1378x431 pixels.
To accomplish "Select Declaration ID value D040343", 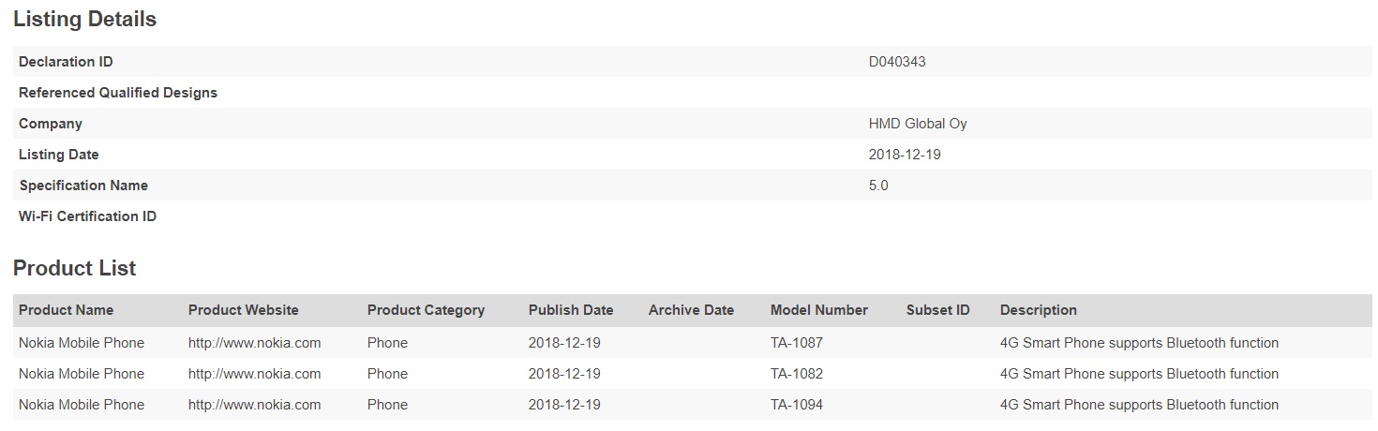I will (x=897, y=62).
